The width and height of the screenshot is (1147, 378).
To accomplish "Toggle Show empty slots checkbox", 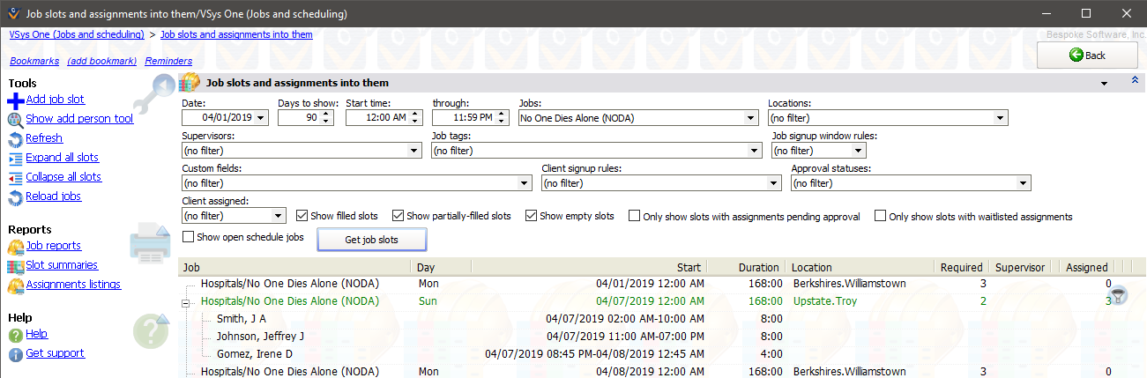I will click(x=531, y=216).
